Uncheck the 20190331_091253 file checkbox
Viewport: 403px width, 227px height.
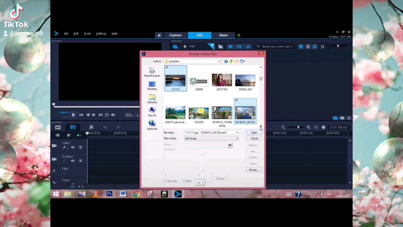[236, 100]
